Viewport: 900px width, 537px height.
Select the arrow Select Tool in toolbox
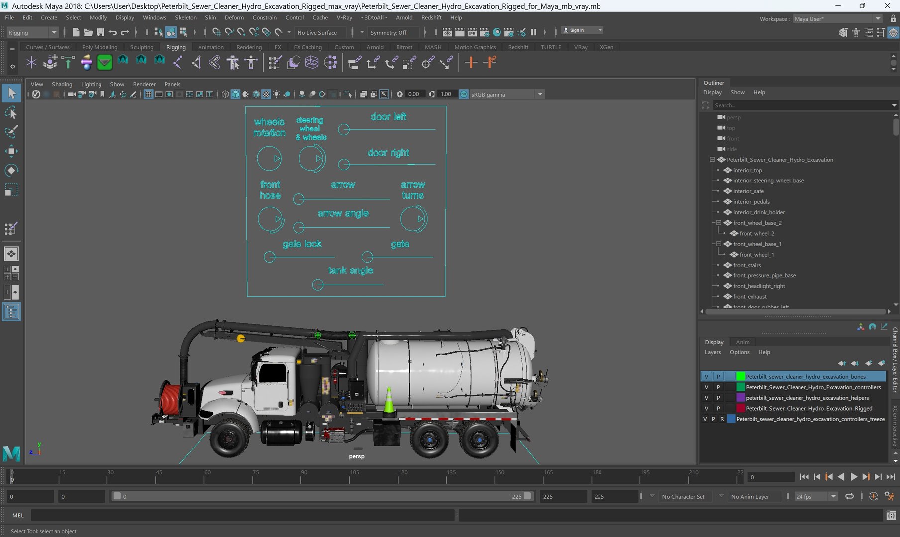click(11, 93)
